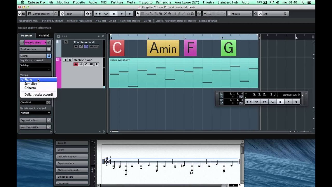
Task: Open the Steinberg Hub menu
Action: pos(228,2)
